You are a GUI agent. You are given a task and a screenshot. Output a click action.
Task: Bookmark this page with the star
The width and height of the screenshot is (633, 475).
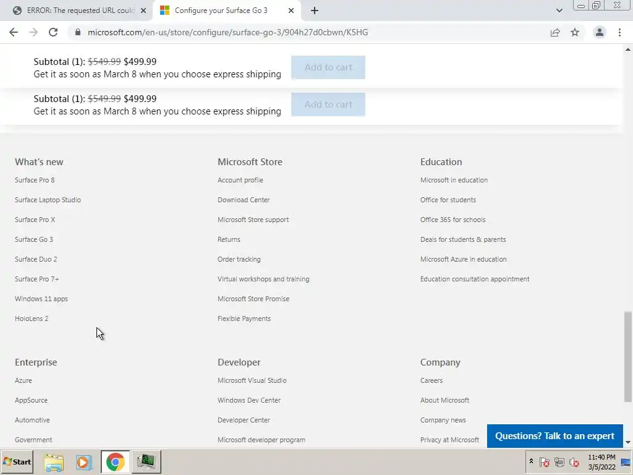[575, 32]
